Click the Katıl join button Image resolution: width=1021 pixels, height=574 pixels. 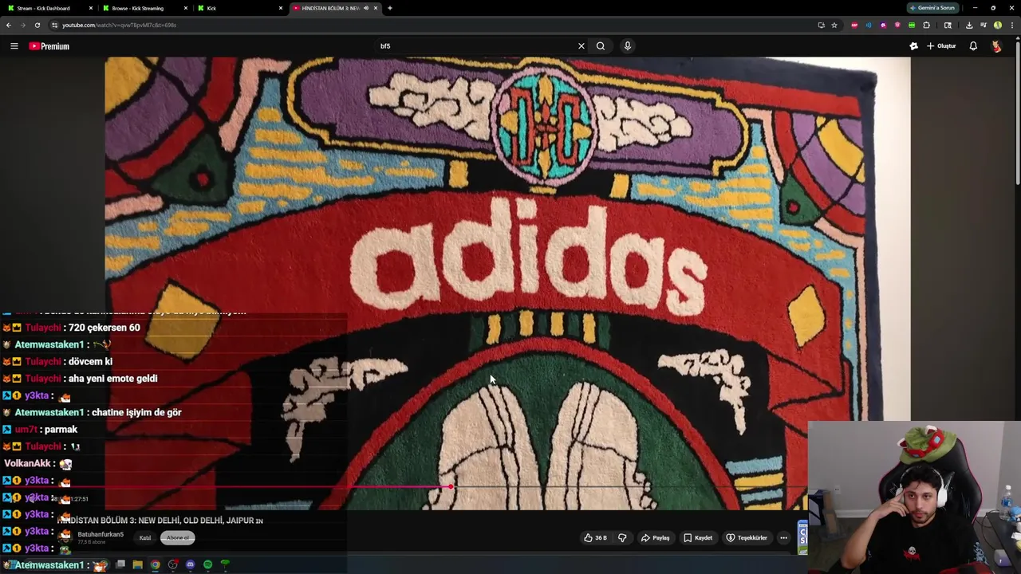click(x=145, y=537)
